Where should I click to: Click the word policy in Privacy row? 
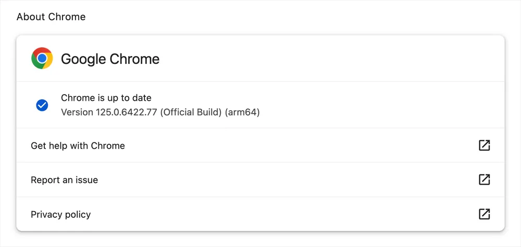pyautogui.click(x=78, y=215)
